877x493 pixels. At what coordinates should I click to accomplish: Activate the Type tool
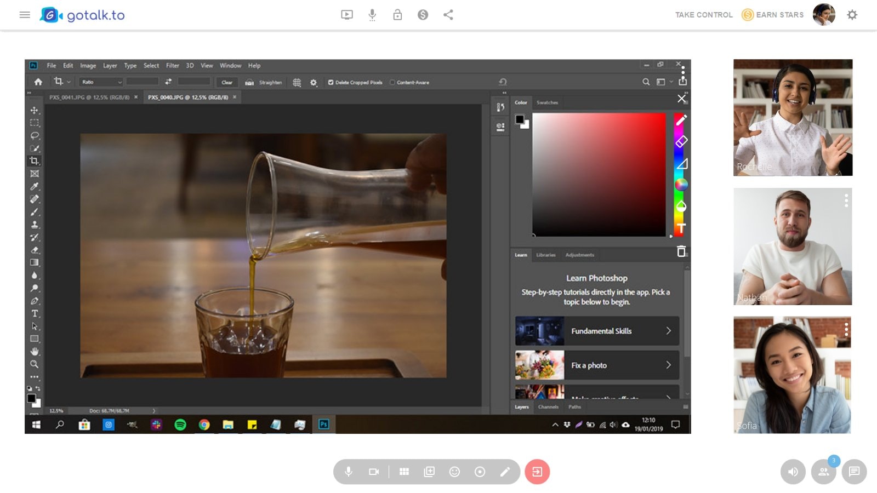coord(35,313)
